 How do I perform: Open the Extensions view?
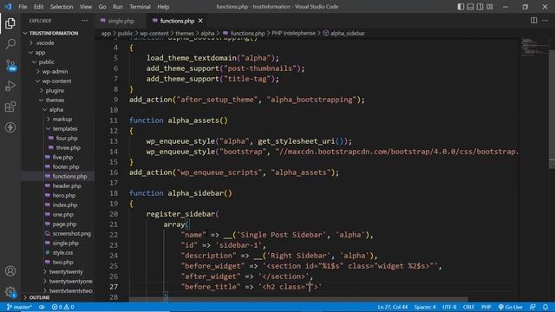pos(10,107)
